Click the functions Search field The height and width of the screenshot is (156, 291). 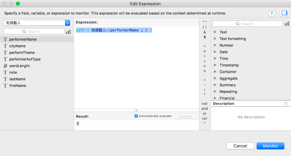click(248, 24)
